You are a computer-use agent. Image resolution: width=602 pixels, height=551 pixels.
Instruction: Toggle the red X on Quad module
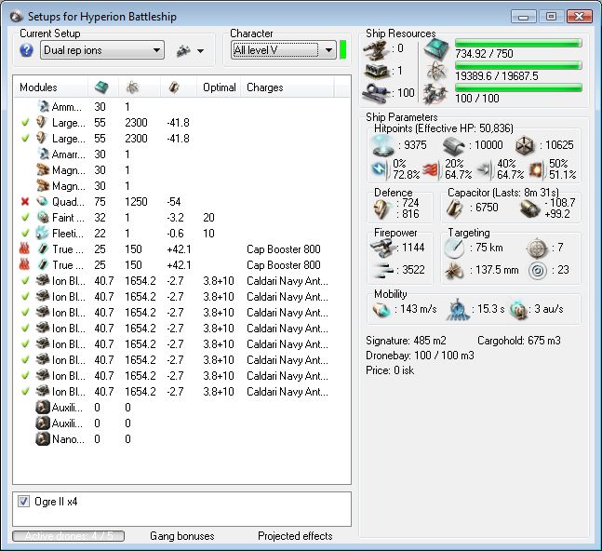click(25, 202)
